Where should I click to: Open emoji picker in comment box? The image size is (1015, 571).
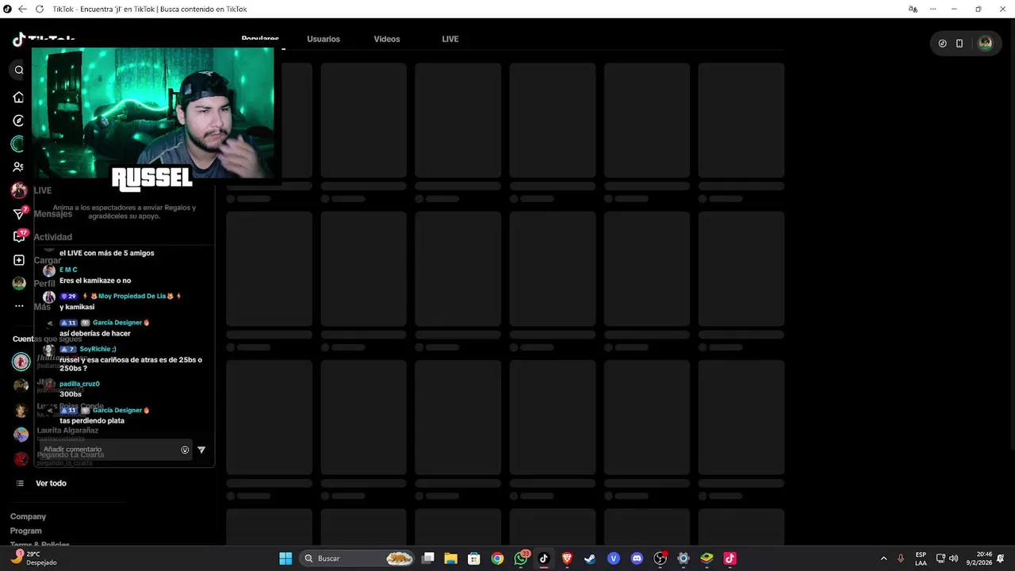click(185, 450)
